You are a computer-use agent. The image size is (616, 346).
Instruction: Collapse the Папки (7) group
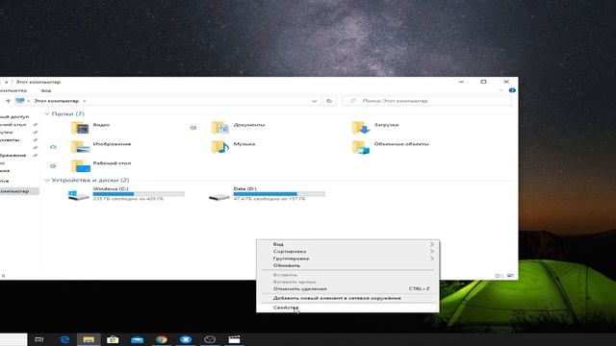coord(47,113)
